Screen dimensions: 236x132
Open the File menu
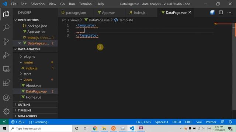tap(14, 4)
